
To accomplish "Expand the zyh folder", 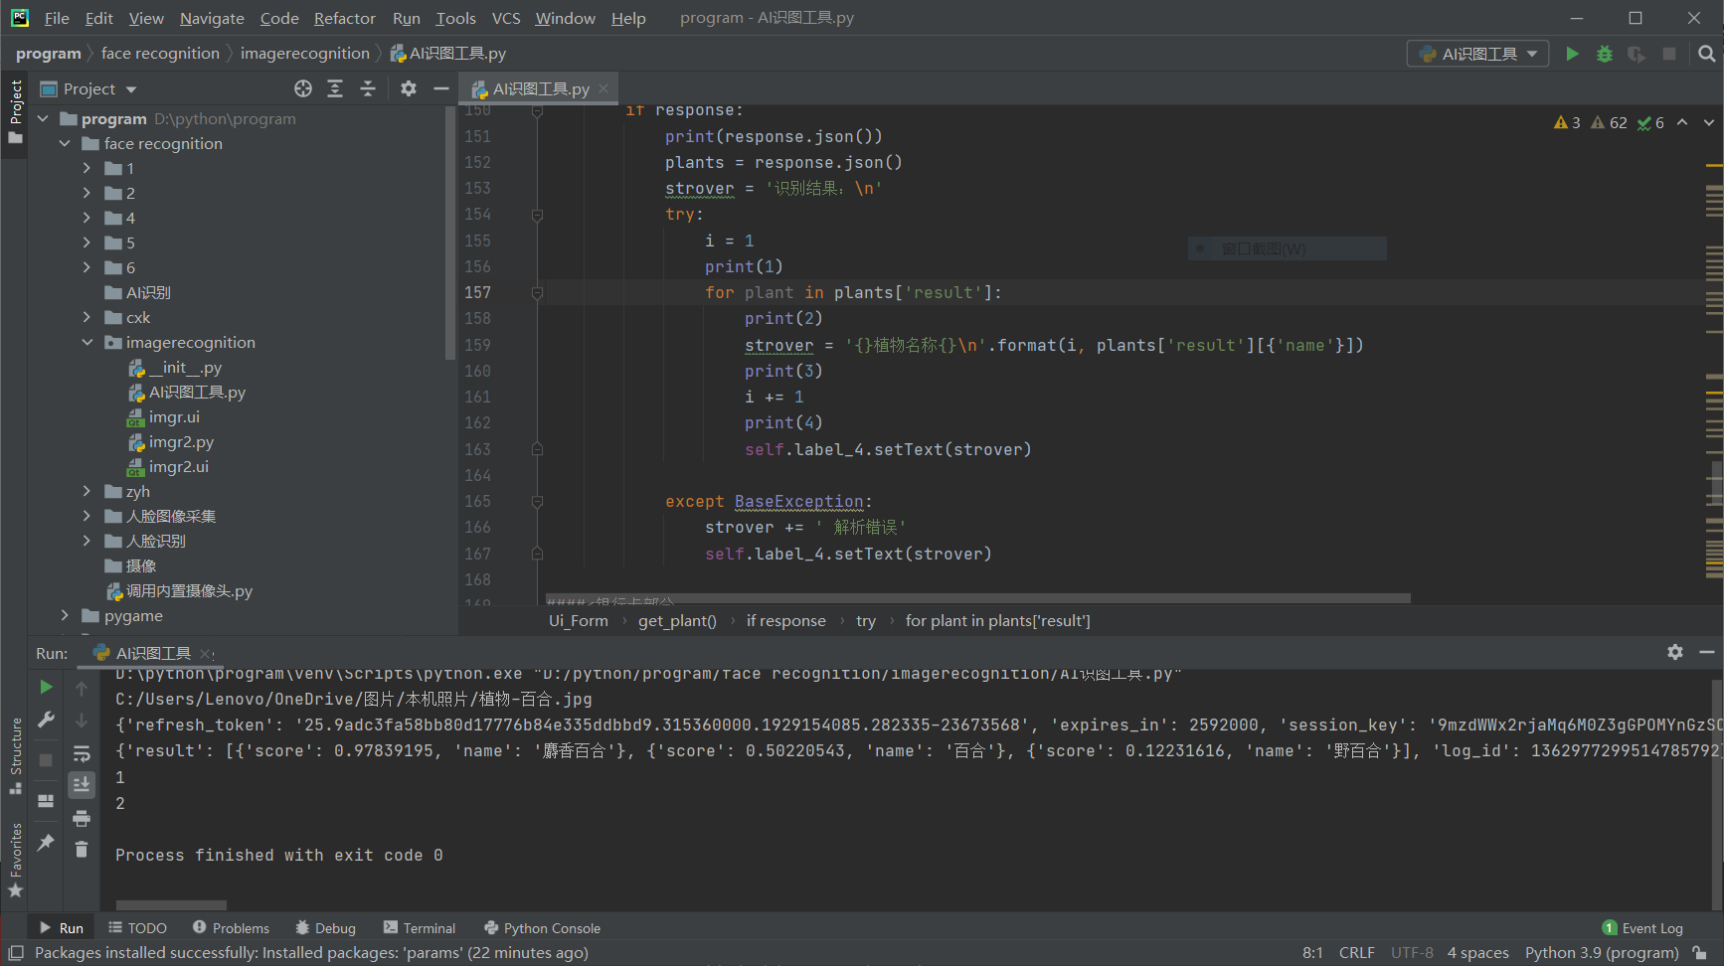I will [86, 491].
